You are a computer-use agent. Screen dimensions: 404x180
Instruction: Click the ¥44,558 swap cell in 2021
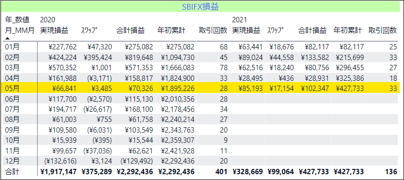(x=282, y=58)
